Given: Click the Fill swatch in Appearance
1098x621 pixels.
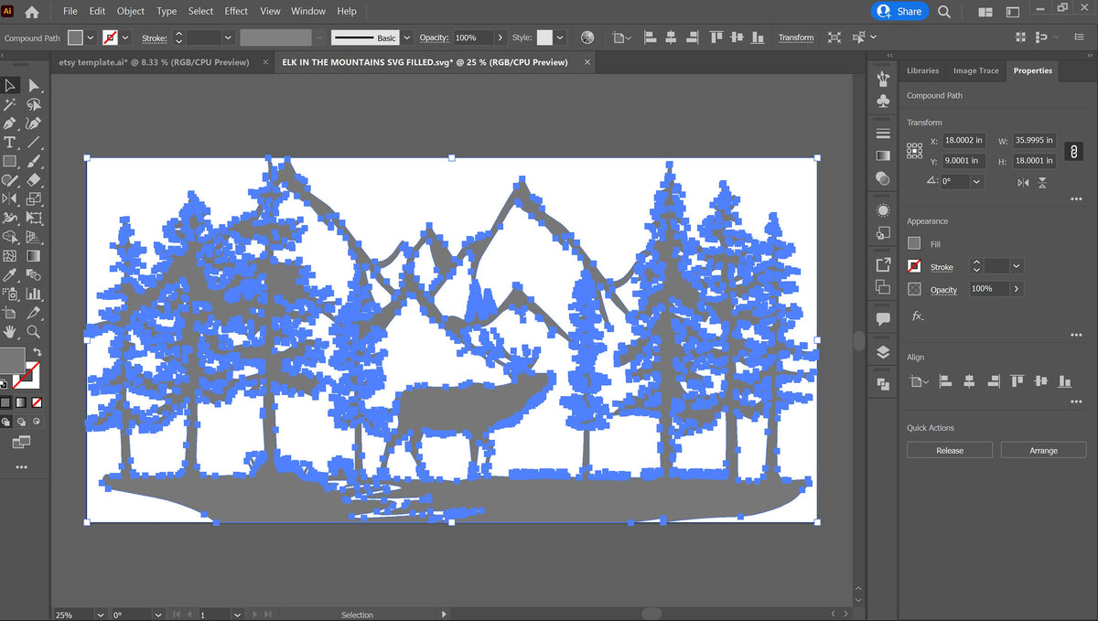Looking at the screenshot, I should [x=914, y=243].
